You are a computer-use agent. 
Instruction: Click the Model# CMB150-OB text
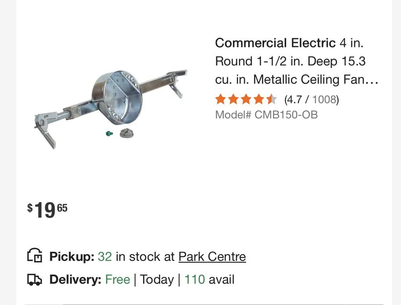click(266, 115)
